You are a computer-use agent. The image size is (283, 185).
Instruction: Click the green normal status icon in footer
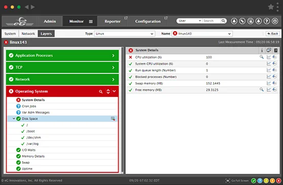click(x=254, y=180)
